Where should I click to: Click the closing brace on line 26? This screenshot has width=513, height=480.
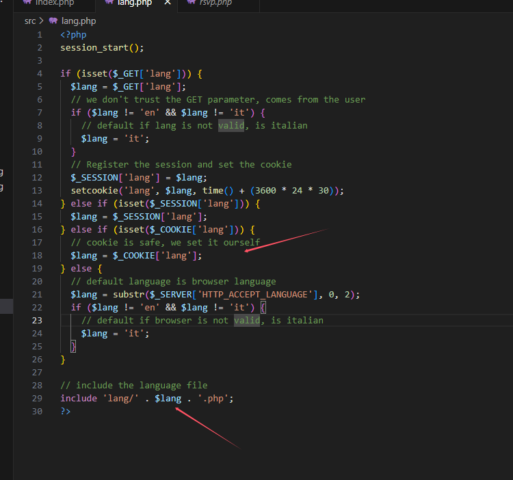pyautogui.click(x=63, y=360)
